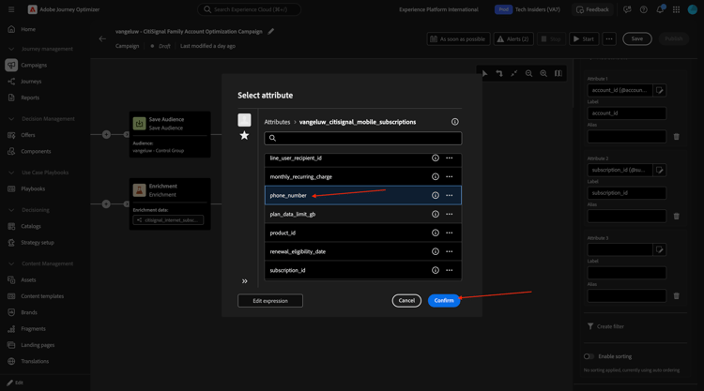This screenshot has height=391, width=704.
Task: Collapse the Decision Management section
Action: pos(11,119)
